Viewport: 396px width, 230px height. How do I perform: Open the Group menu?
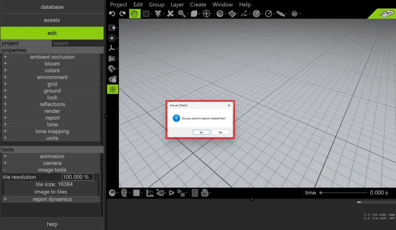pyautogui.click(x=156, y=4)
